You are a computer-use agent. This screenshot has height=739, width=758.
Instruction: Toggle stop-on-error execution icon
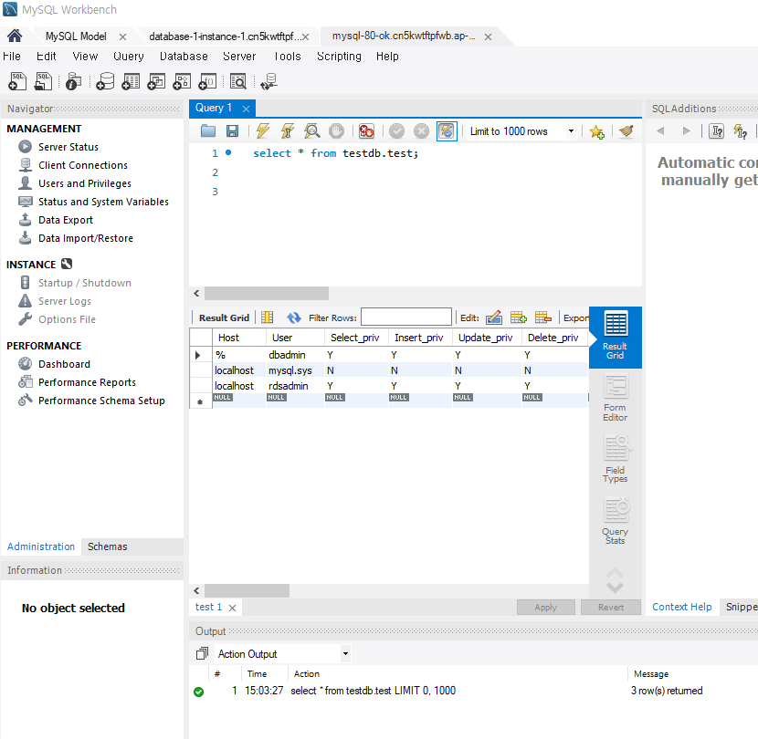366,130
